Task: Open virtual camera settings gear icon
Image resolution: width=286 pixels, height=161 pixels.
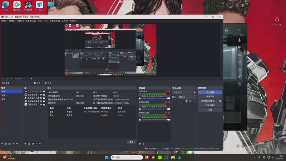Action: pyautogui.click(x=220, y=101)
